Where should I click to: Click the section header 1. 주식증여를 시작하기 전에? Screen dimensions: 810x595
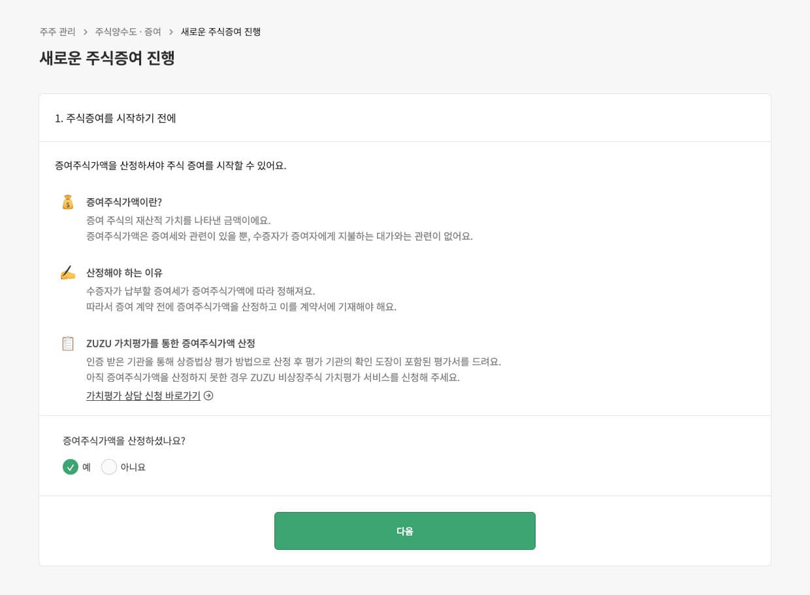pos(116,118)
